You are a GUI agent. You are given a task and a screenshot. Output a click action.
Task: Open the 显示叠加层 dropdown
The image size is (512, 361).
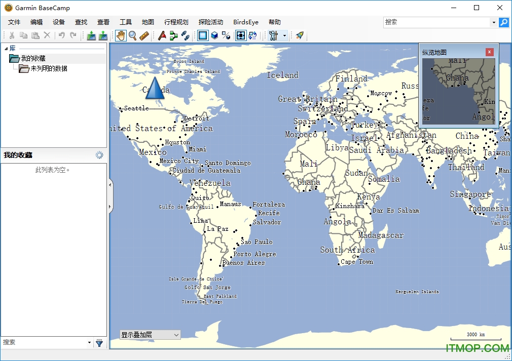click(x=150, y=335)
